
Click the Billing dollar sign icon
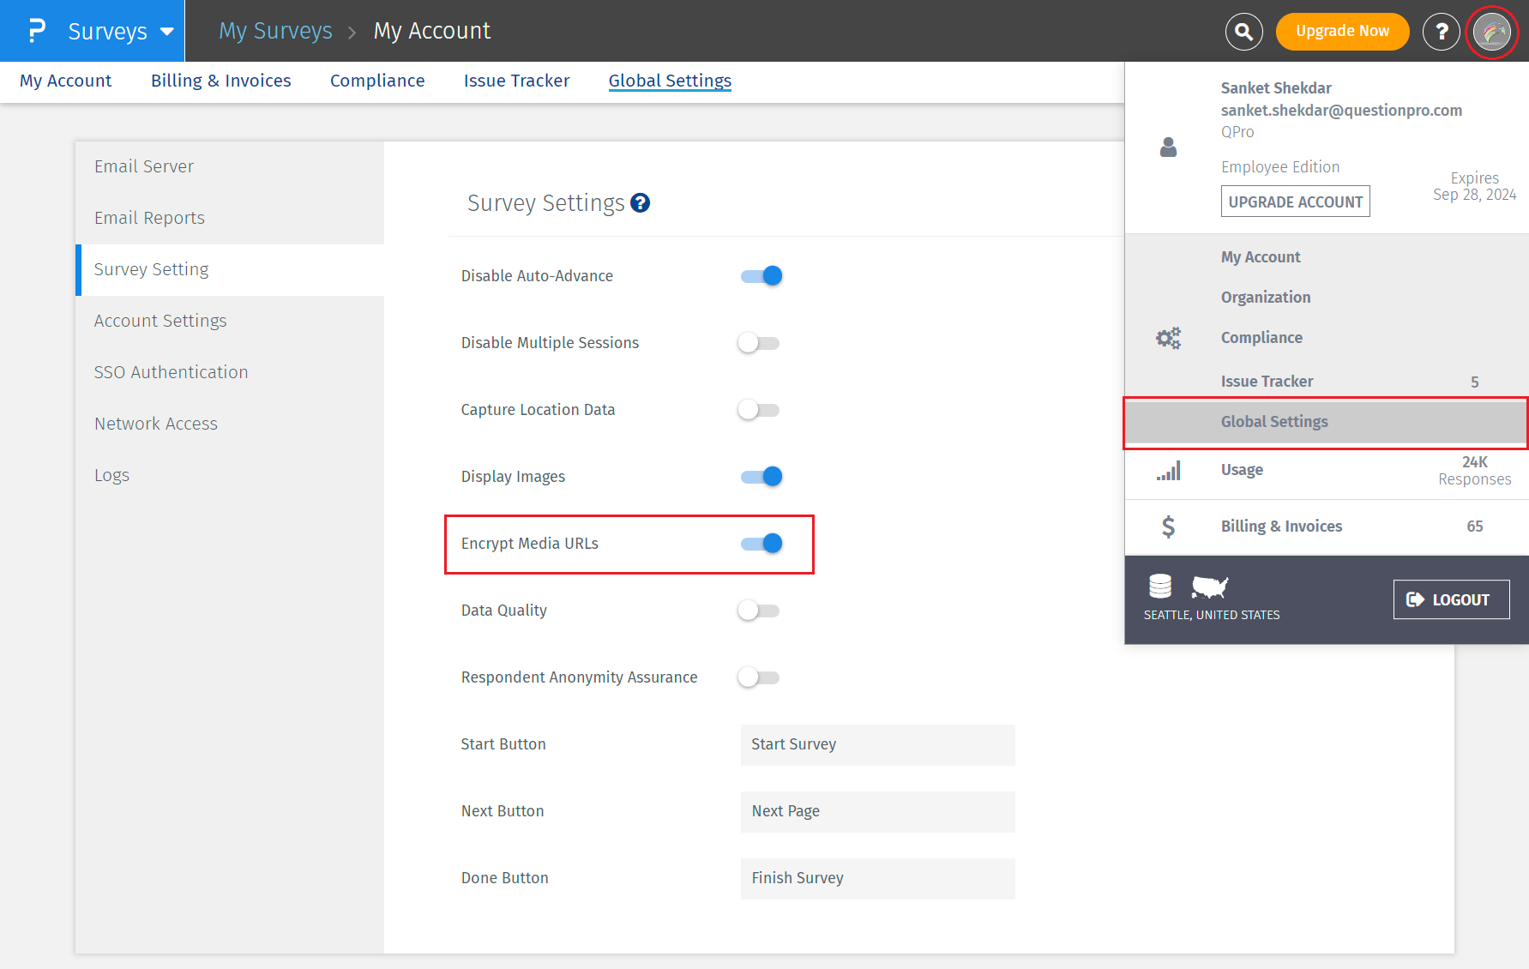(1168, 527)
